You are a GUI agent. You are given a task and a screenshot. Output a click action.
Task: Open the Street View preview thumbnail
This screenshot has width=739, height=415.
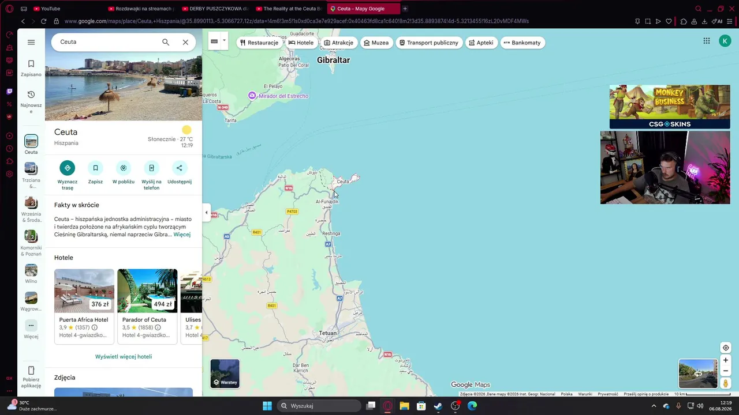point(698,373)
